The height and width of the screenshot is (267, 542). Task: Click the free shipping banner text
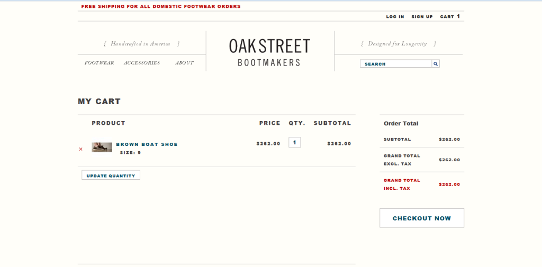point(161,6)
